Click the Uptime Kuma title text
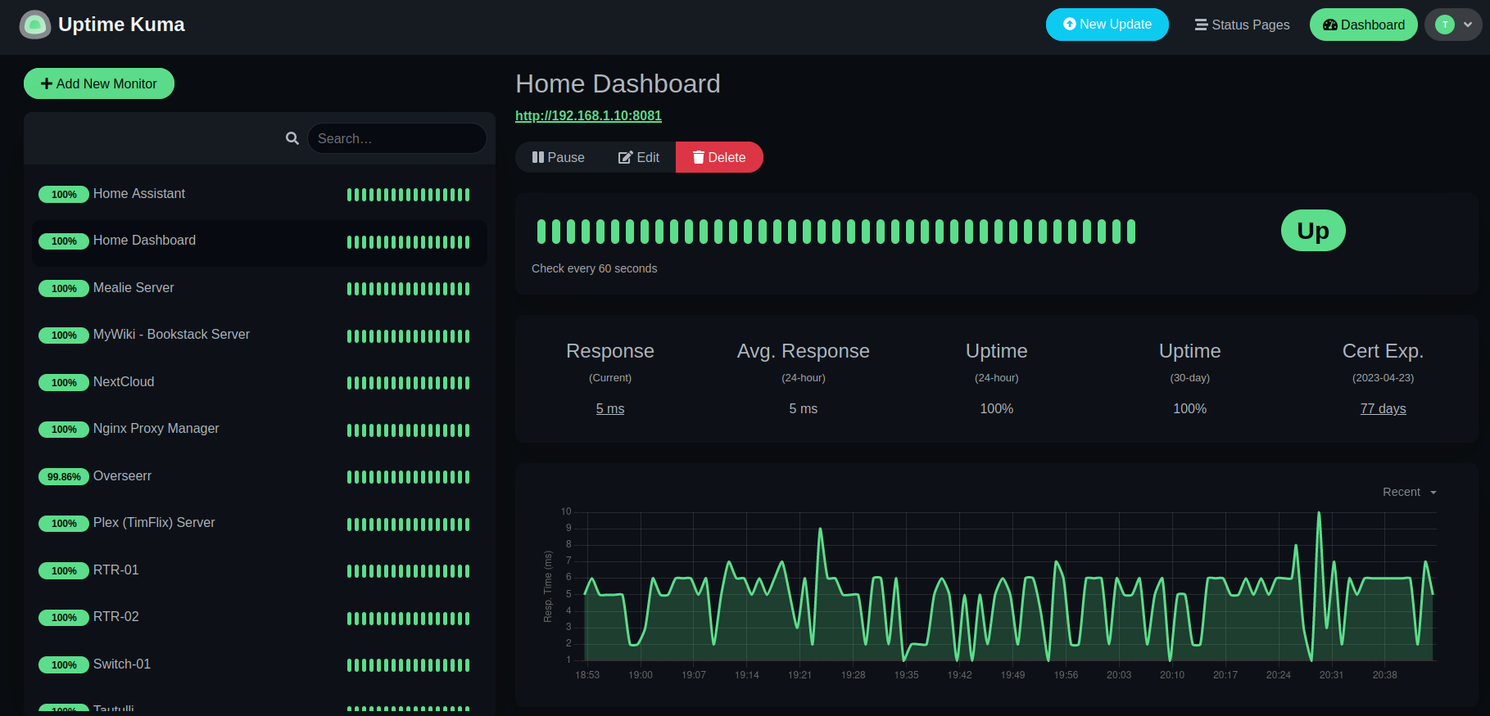Viewport: 1490px width, 716px height. pyautogui.click(x=121, y=25)
